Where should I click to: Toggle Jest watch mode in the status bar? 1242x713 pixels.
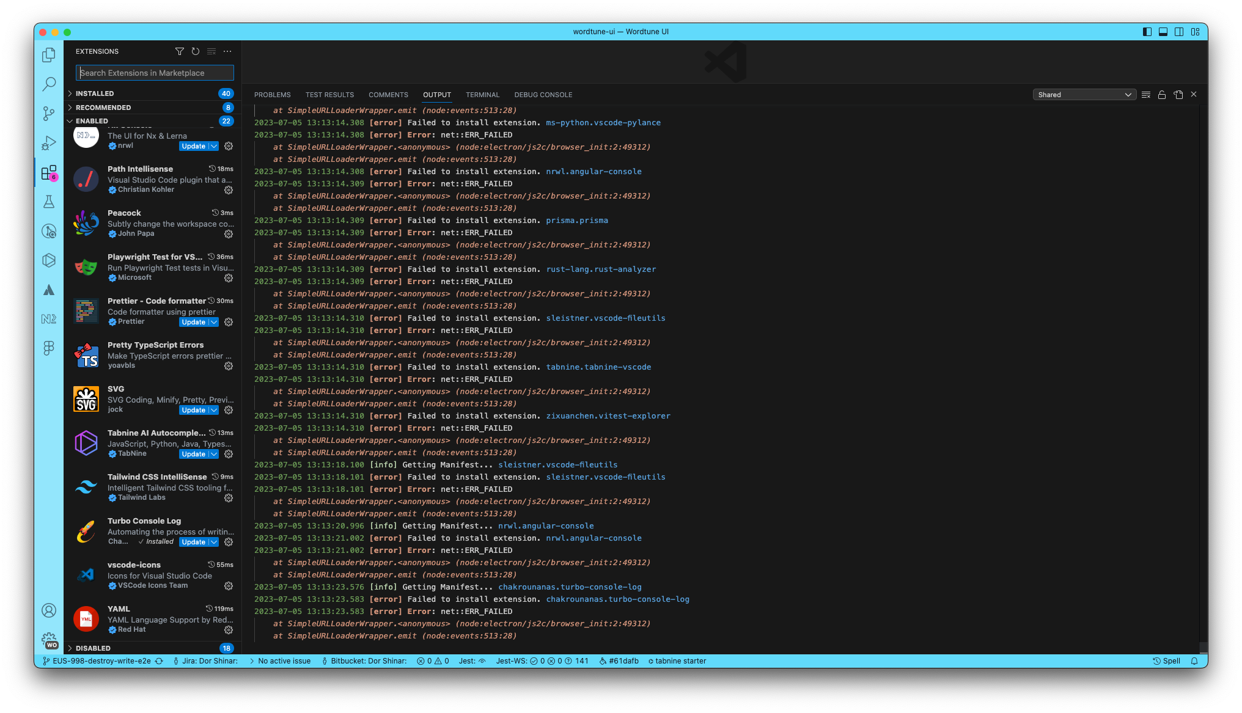(471, 660)
